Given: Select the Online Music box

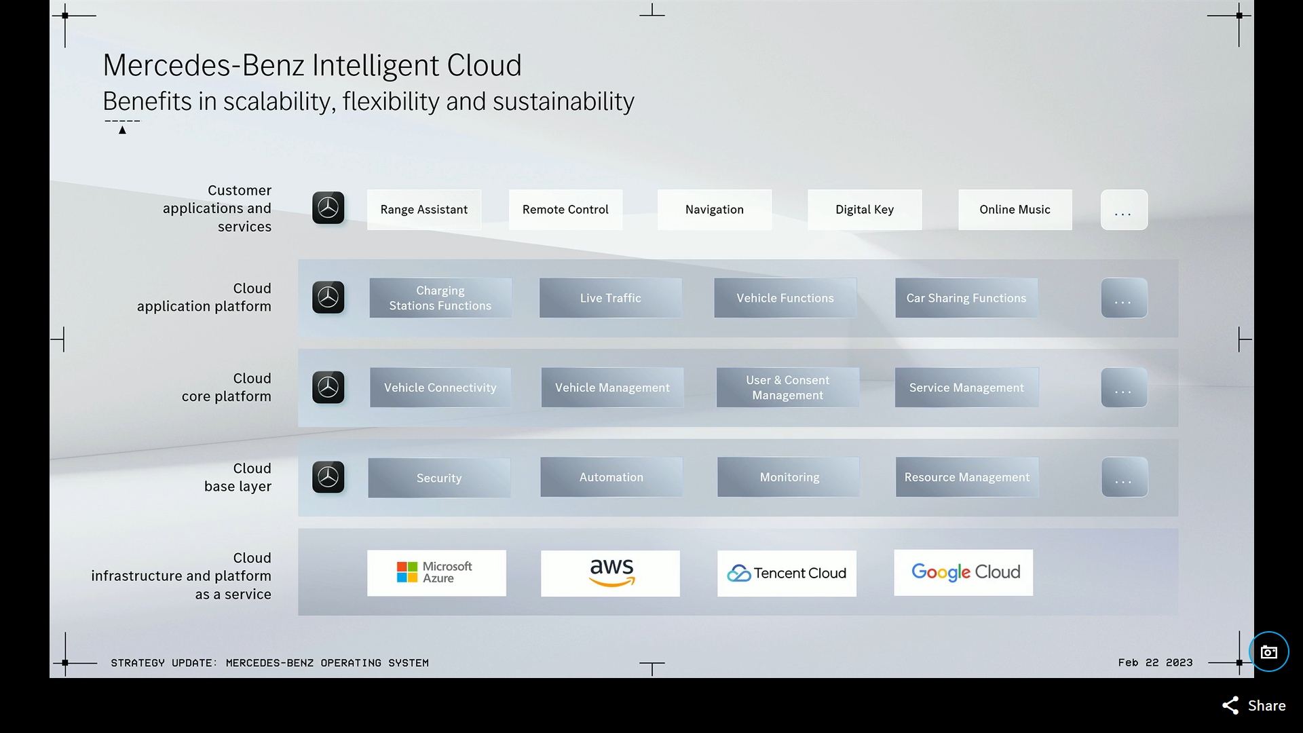Looking at the screenshot, I should pyautogui.click(x=1015, y=210).
